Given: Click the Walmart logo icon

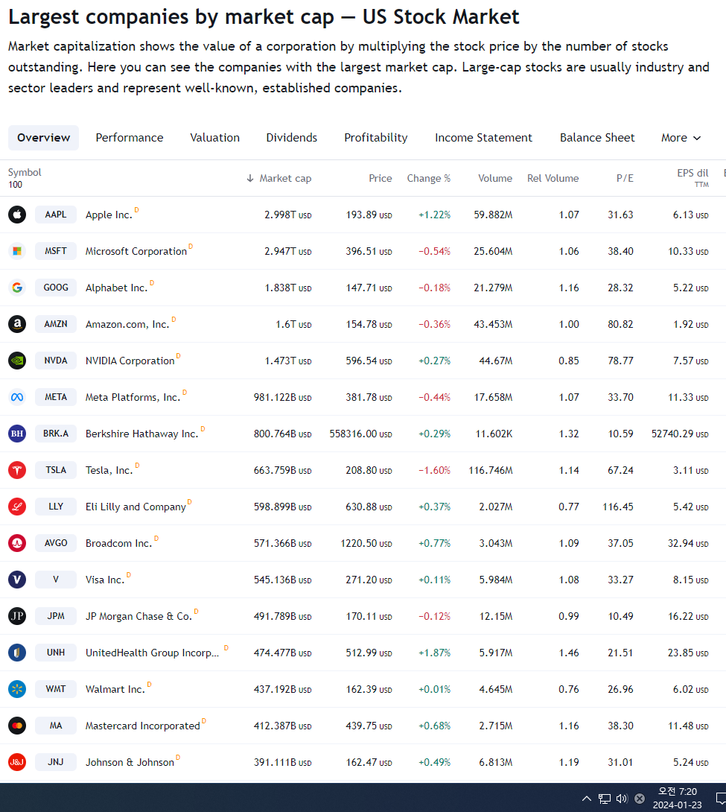Looking at the screenshot, I should [x=17, y=689].
